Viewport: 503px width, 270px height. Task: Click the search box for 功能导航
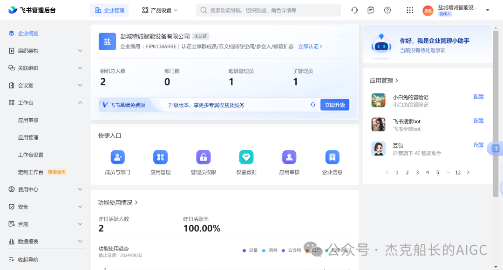(268, 10)
